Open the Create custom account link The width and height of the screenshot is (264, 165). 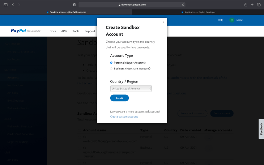(124, 117)
